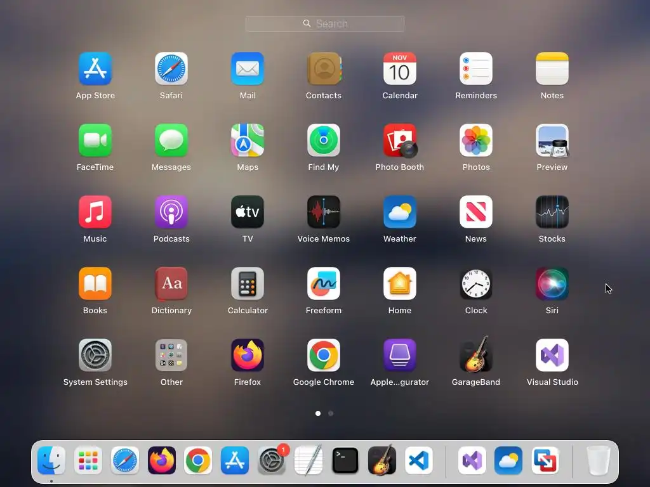Select first Launchpad page dot

click(318, 413)
